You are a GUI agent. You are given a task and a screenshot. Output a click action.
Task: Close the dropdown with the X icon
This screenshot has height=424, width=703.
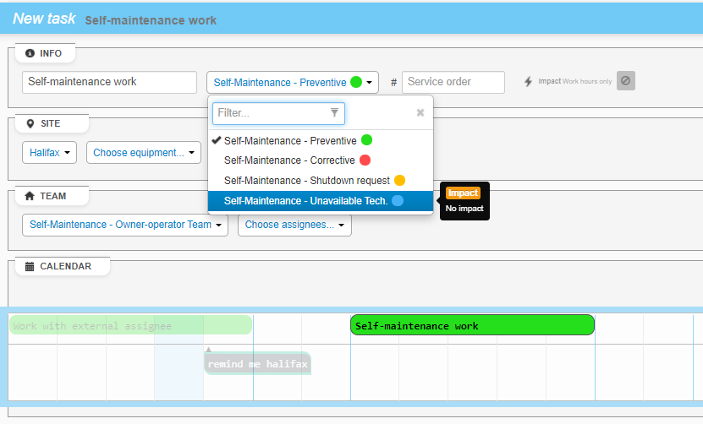(x=420, y=112)
